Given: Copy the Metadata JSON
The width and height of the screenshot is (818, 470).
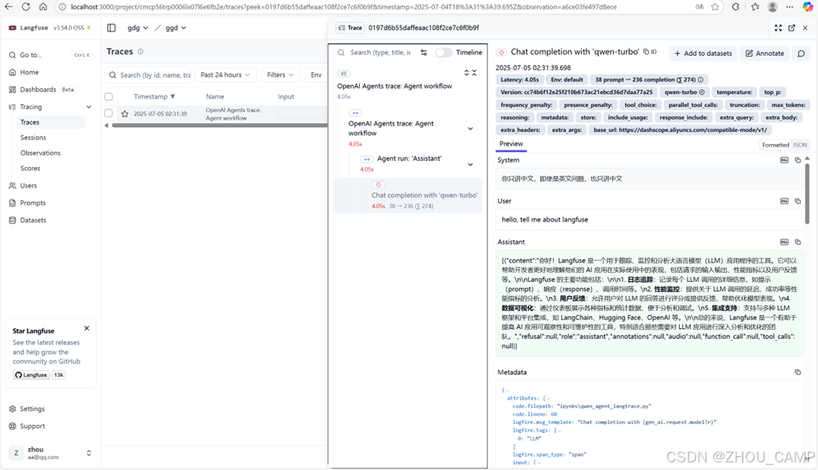Looking at the screenshot, I should pos(798,372).
